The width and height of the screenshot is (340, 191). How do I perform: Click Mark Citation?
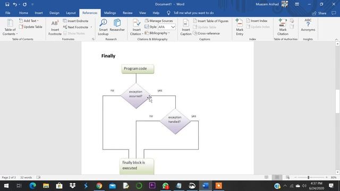[x=283, y=27]
